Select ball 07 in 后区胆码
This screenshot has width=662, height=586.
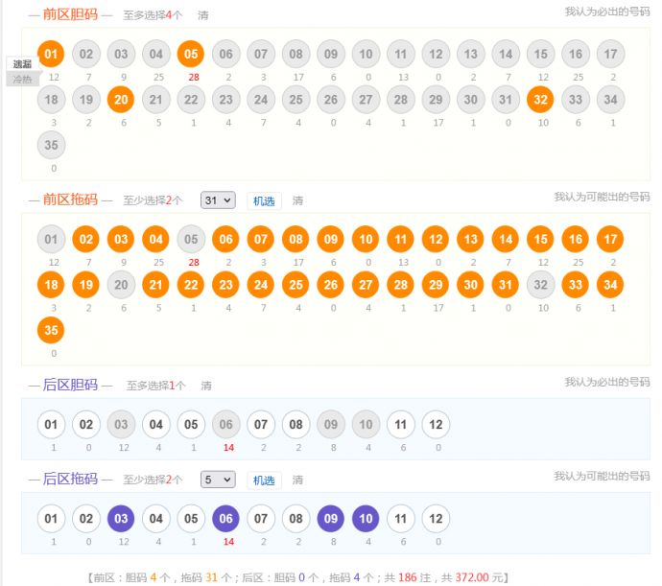coord(261,424)
